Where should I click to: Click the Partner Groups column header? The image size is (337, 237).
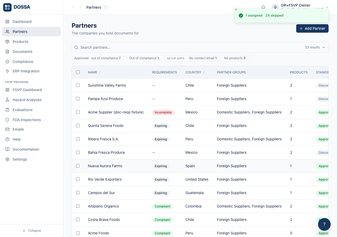231,72
